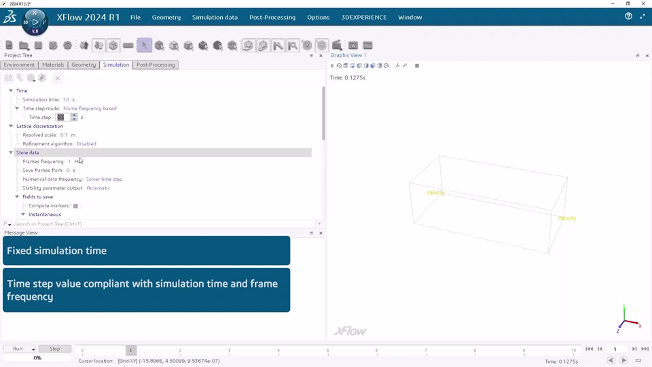This screenshot has width=652, height=367.
Task: Click the Open project folder icon
Action: (24, 46)
